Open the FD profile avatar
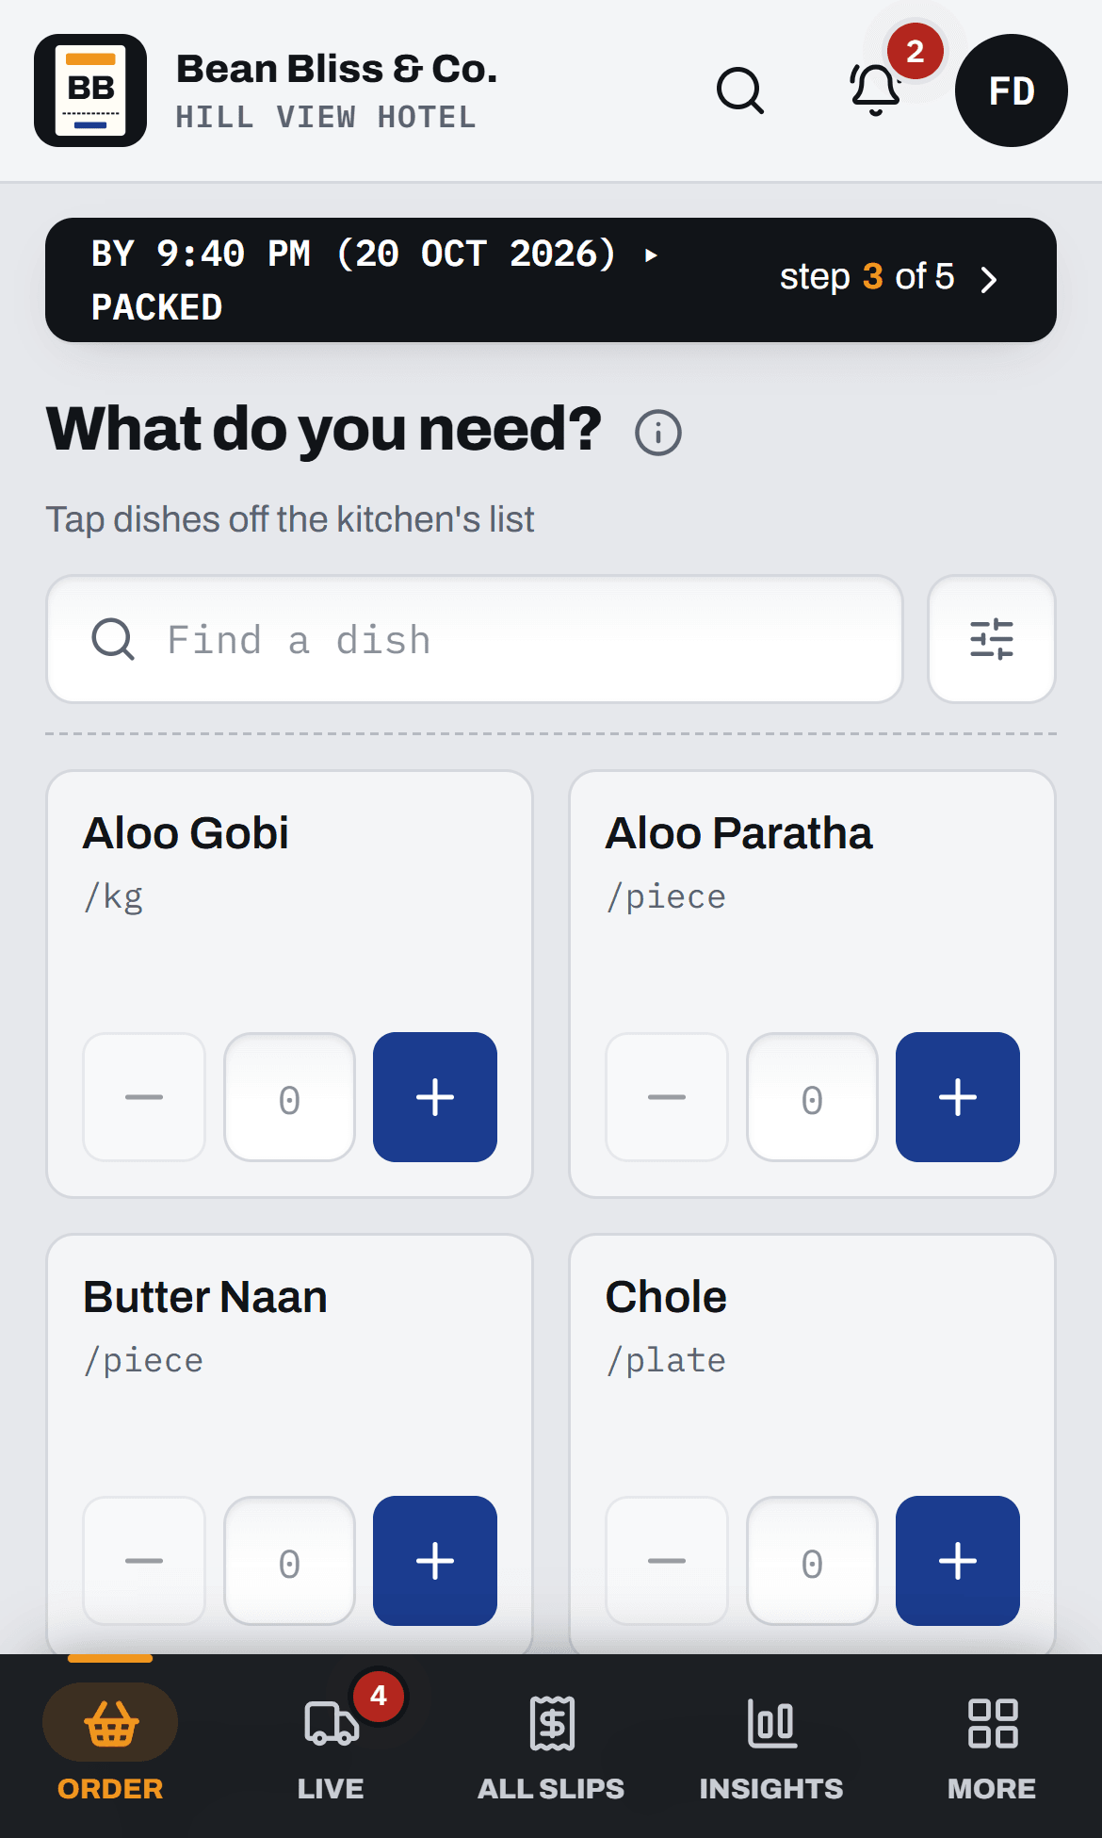The height and width of the screenshot is (1838, 1102). (1012, 90)
